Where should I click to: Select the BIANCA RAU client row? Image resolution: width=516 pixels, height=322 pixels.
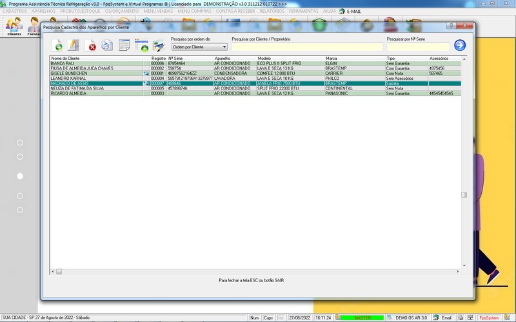[x=255, y=63]
